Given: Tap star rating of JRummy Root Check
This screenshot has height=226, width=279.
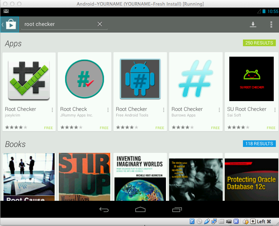Looking at the screenshot, I should pos(71,127).
